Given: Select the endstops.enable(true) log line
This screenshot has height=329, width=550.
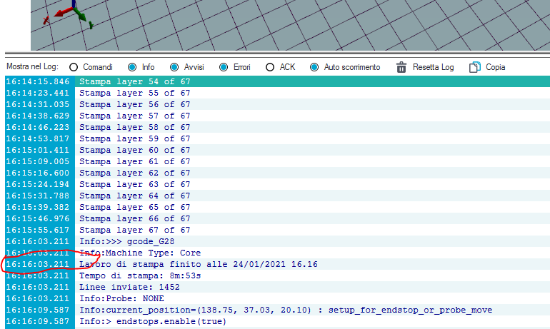Looking at the screenshot, I should 277,321.
